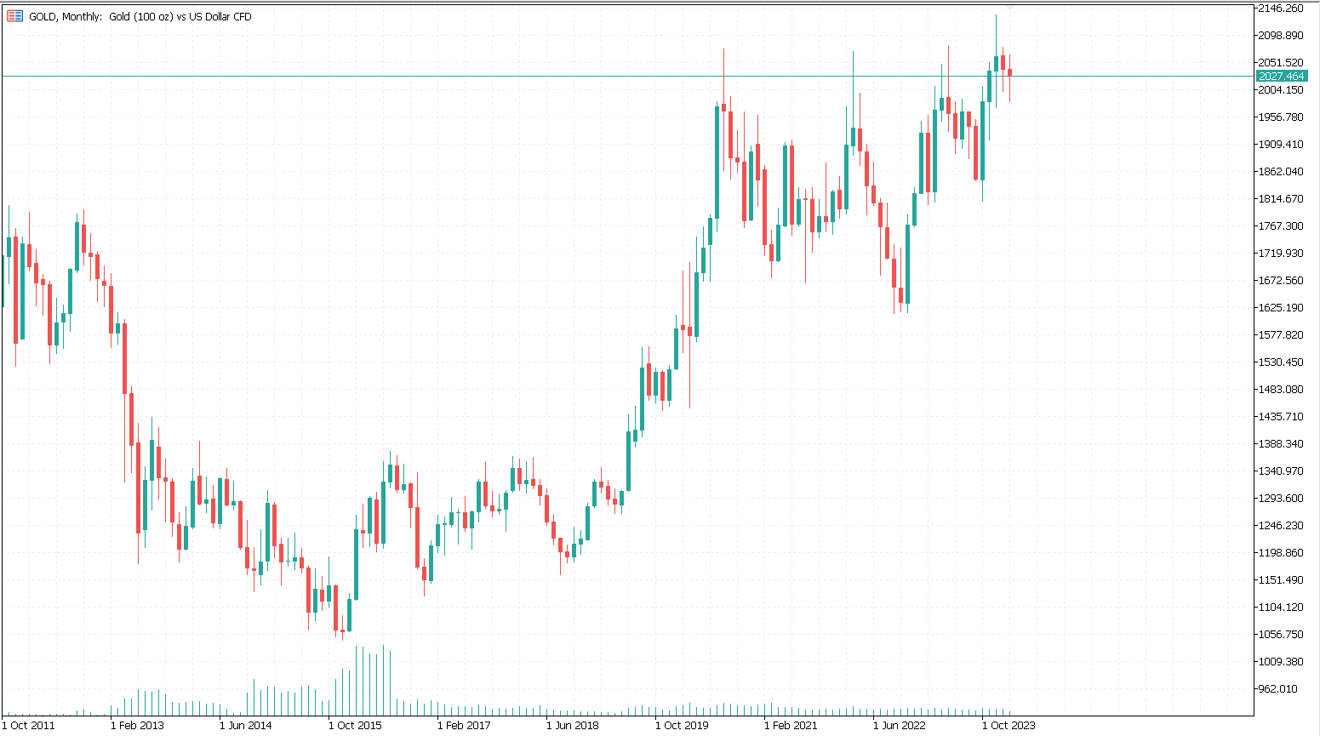Image resolution: width=1320 pixels, height=736 pixels.
Task: Click the 1340.970 price axis label
Action: [1281, 471]
